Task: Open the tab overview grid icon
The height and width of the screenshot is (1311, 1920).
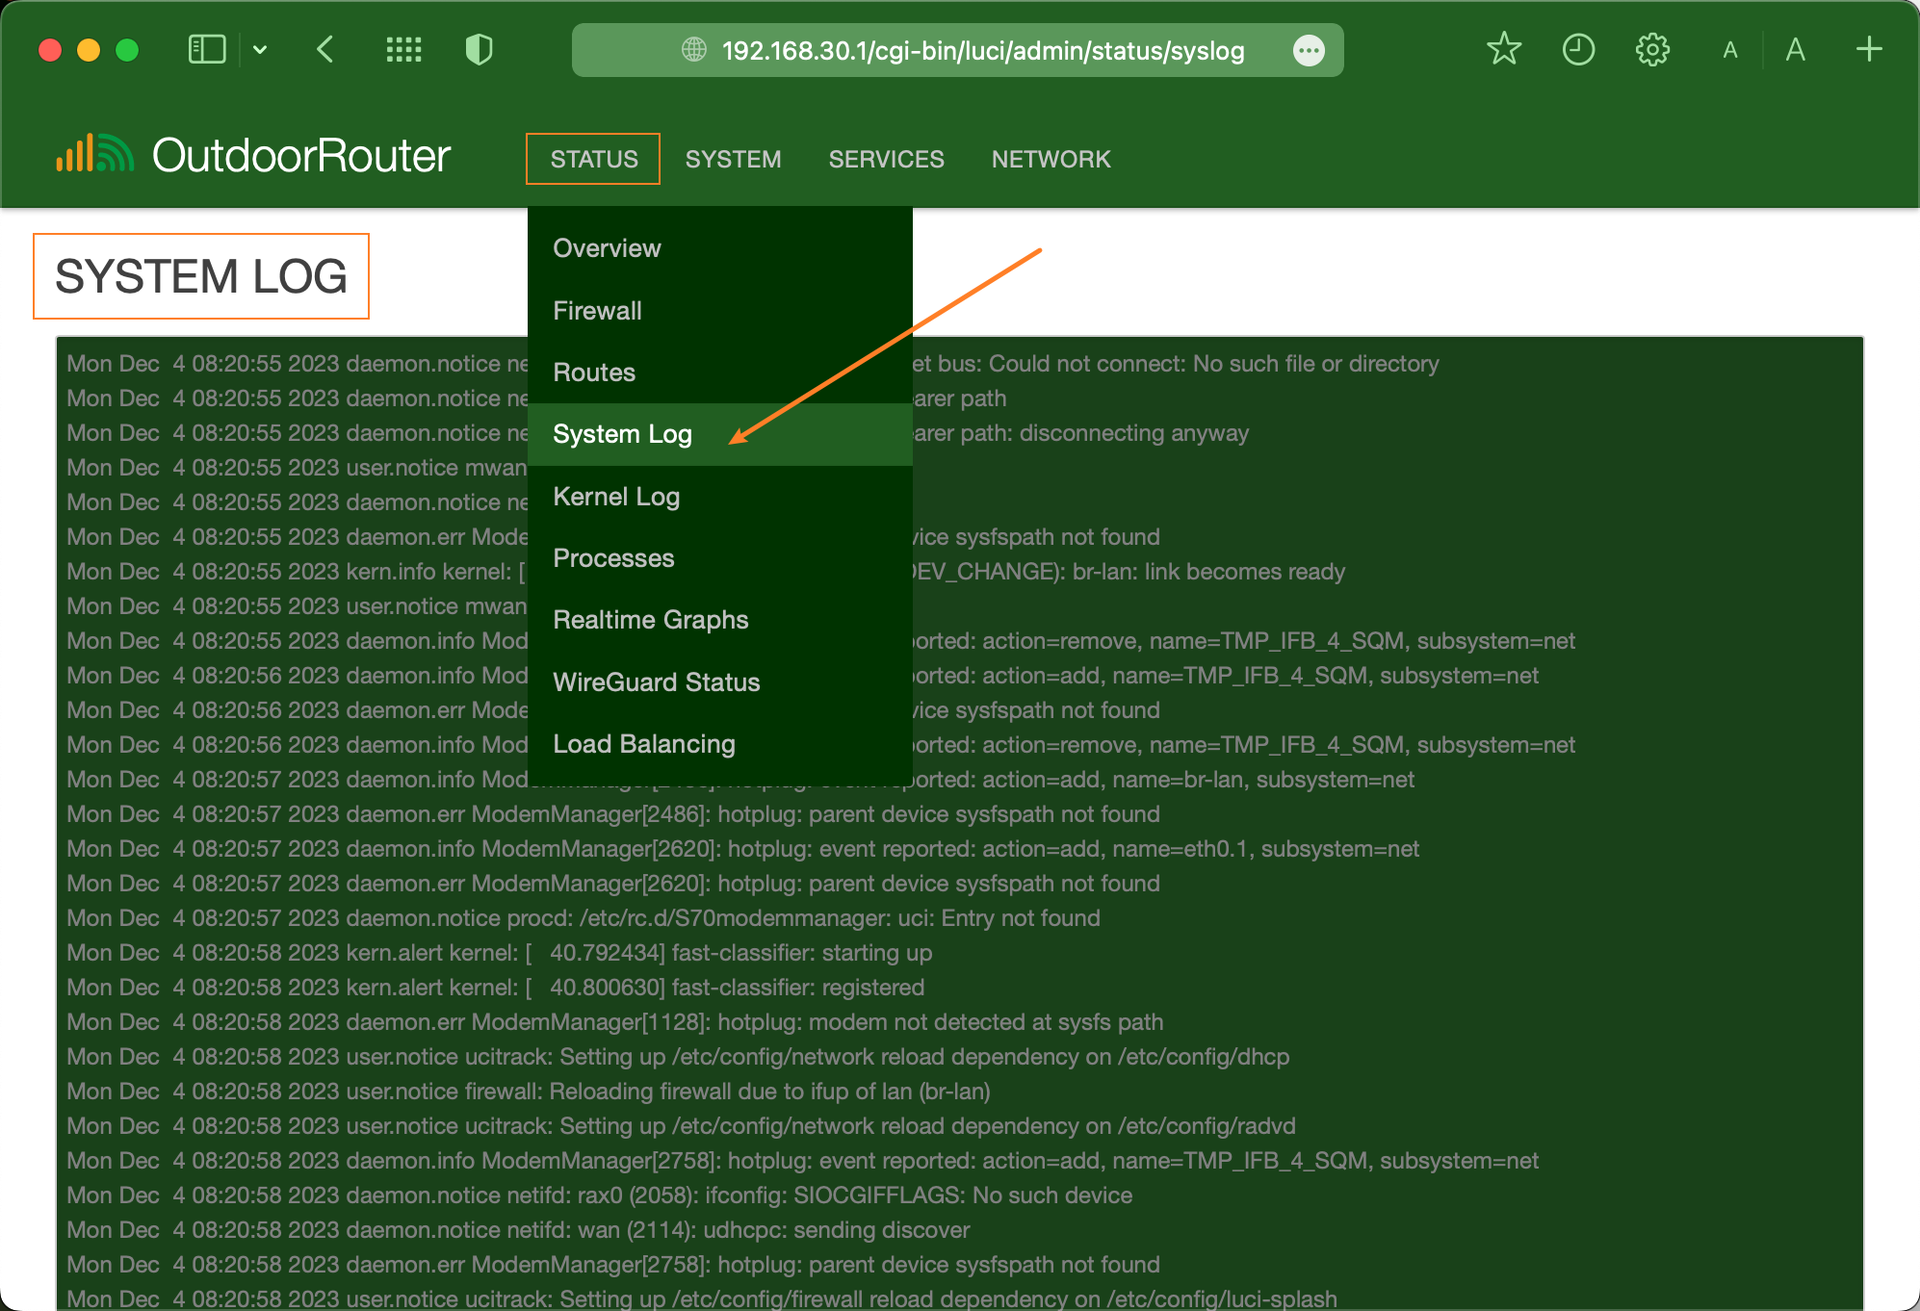Action: click(403, 49)
